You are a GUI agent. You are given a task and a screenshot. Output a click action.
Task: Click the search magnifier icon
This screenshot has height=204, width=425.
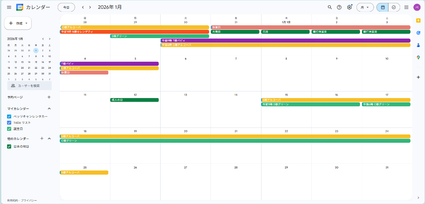coord(330,7)
